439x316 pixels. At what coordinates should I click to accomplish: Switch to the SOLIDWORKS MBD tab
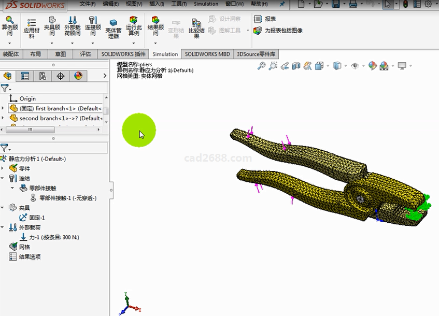click(x=207, y=54)
